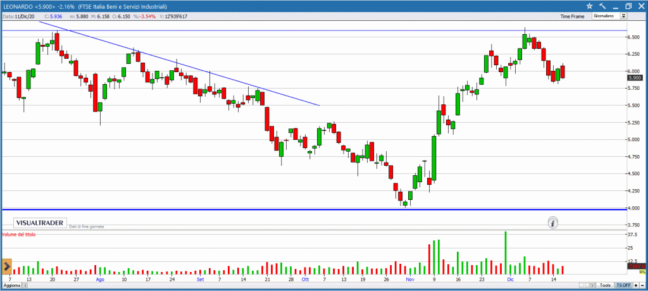
Task: Click the 'Dati di fine giornata' text
Action: [x=86, y=226]
